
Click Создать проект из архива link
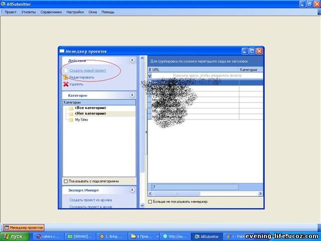90,200
